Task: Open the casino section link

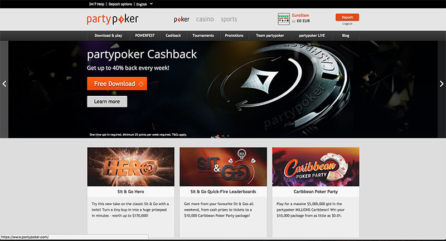Action: pos(205,19)
